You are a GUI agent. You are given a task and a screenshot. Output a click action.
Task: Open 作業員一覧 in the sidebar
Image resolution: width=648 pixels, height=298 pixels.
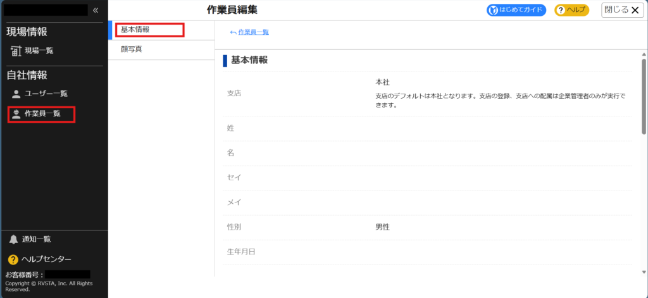(42, 114)
